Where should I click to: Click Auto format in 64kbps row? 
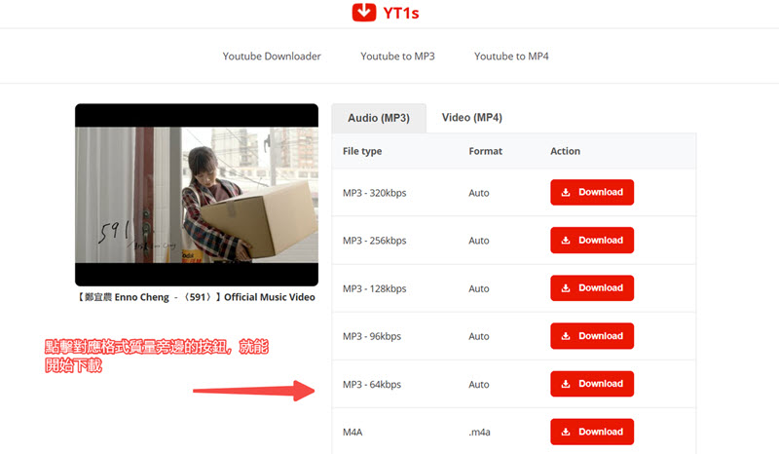[479, 385]
